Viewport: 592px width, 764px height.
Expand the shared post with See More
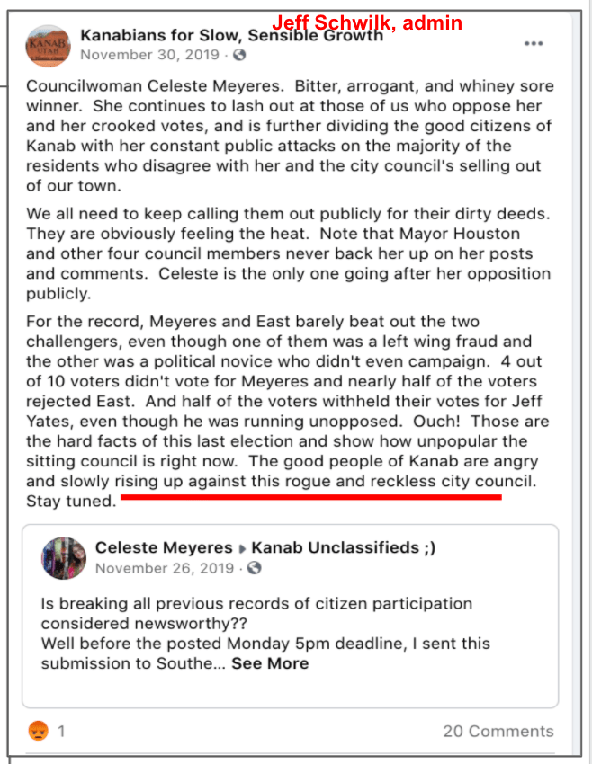coord(269,663)
